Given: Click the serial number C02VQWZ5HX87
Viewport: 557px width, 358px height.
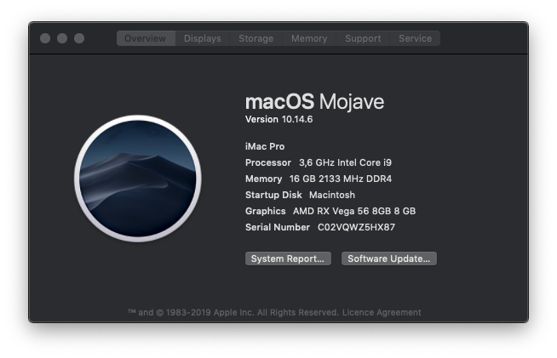Looking at the screenshot, I should [x=356, y=227].
